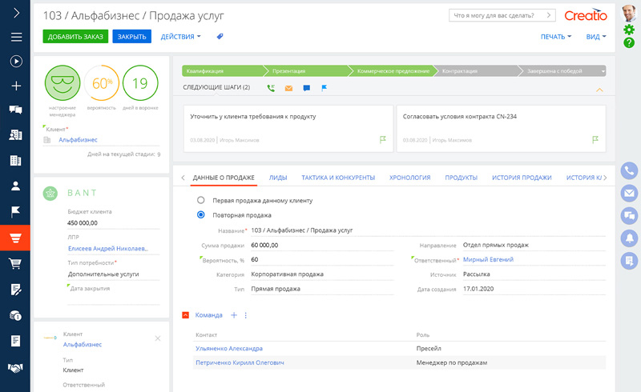
Task: Open the Мирный Евгений owner link
Action: point(488,259)
